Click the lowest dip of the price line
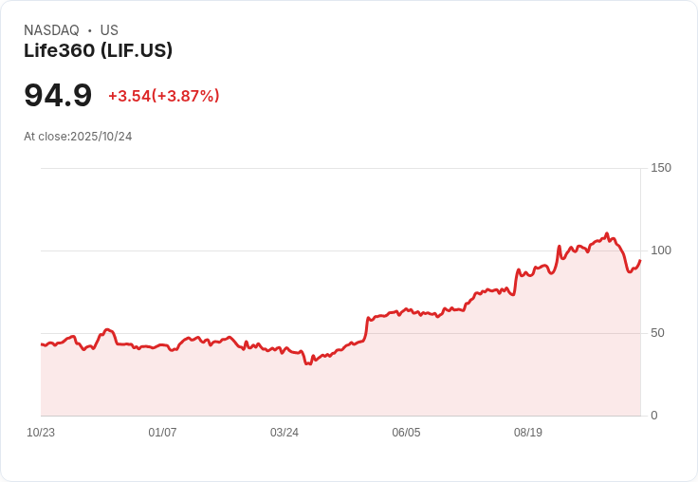Image resolution: width=698 pixels, height=482 pixels. pyautogui.click(x=308, y=363)
